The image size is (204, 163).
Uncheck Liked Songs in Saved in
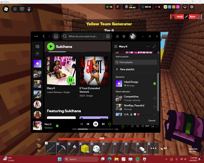[155, 84]
